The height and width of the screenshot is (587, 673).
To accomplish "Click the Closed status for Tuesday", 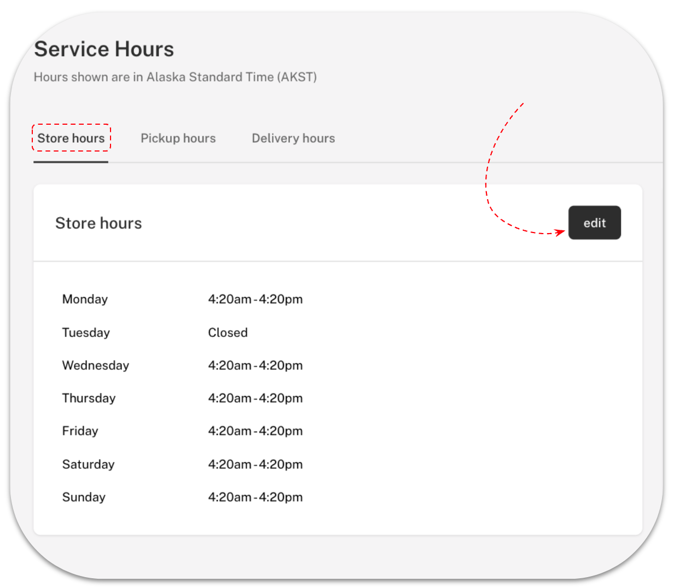I will click(x=228, y=332).
